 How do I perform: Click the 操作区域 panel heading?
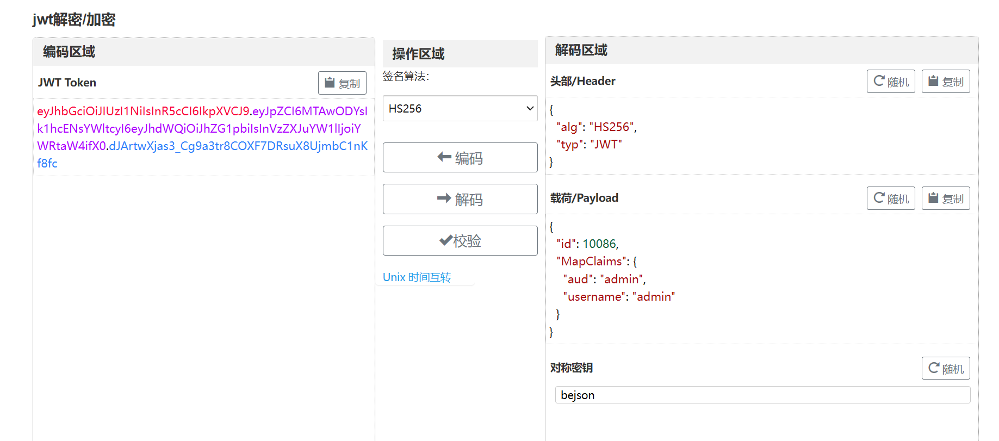coord(418,54)
